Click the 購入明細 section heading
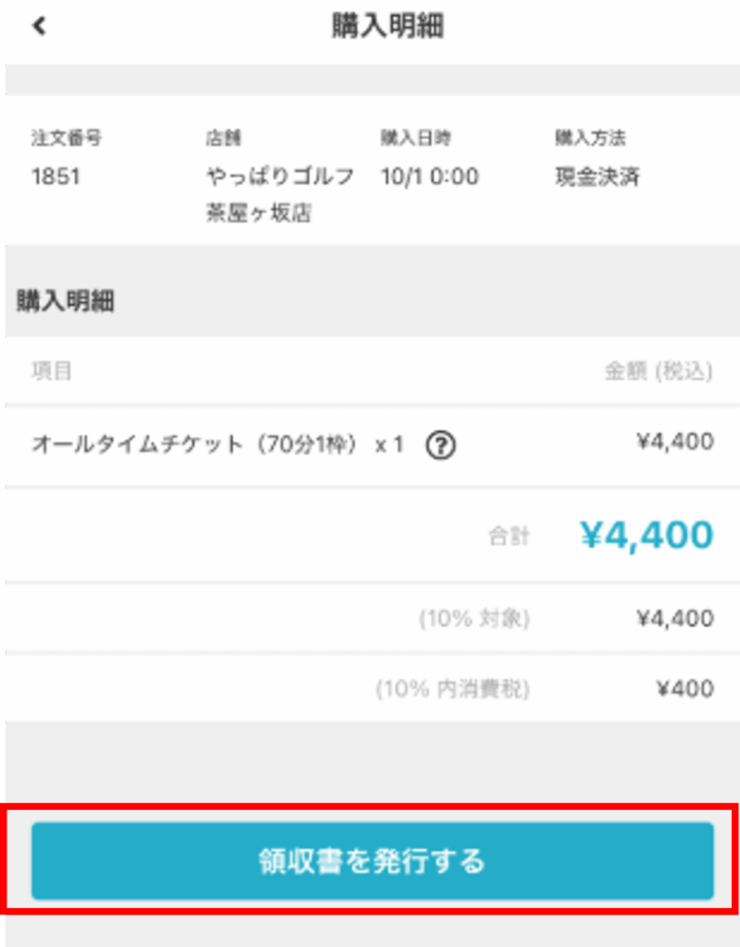Screen dimensions: 740x947 click(x=66, y=301)
